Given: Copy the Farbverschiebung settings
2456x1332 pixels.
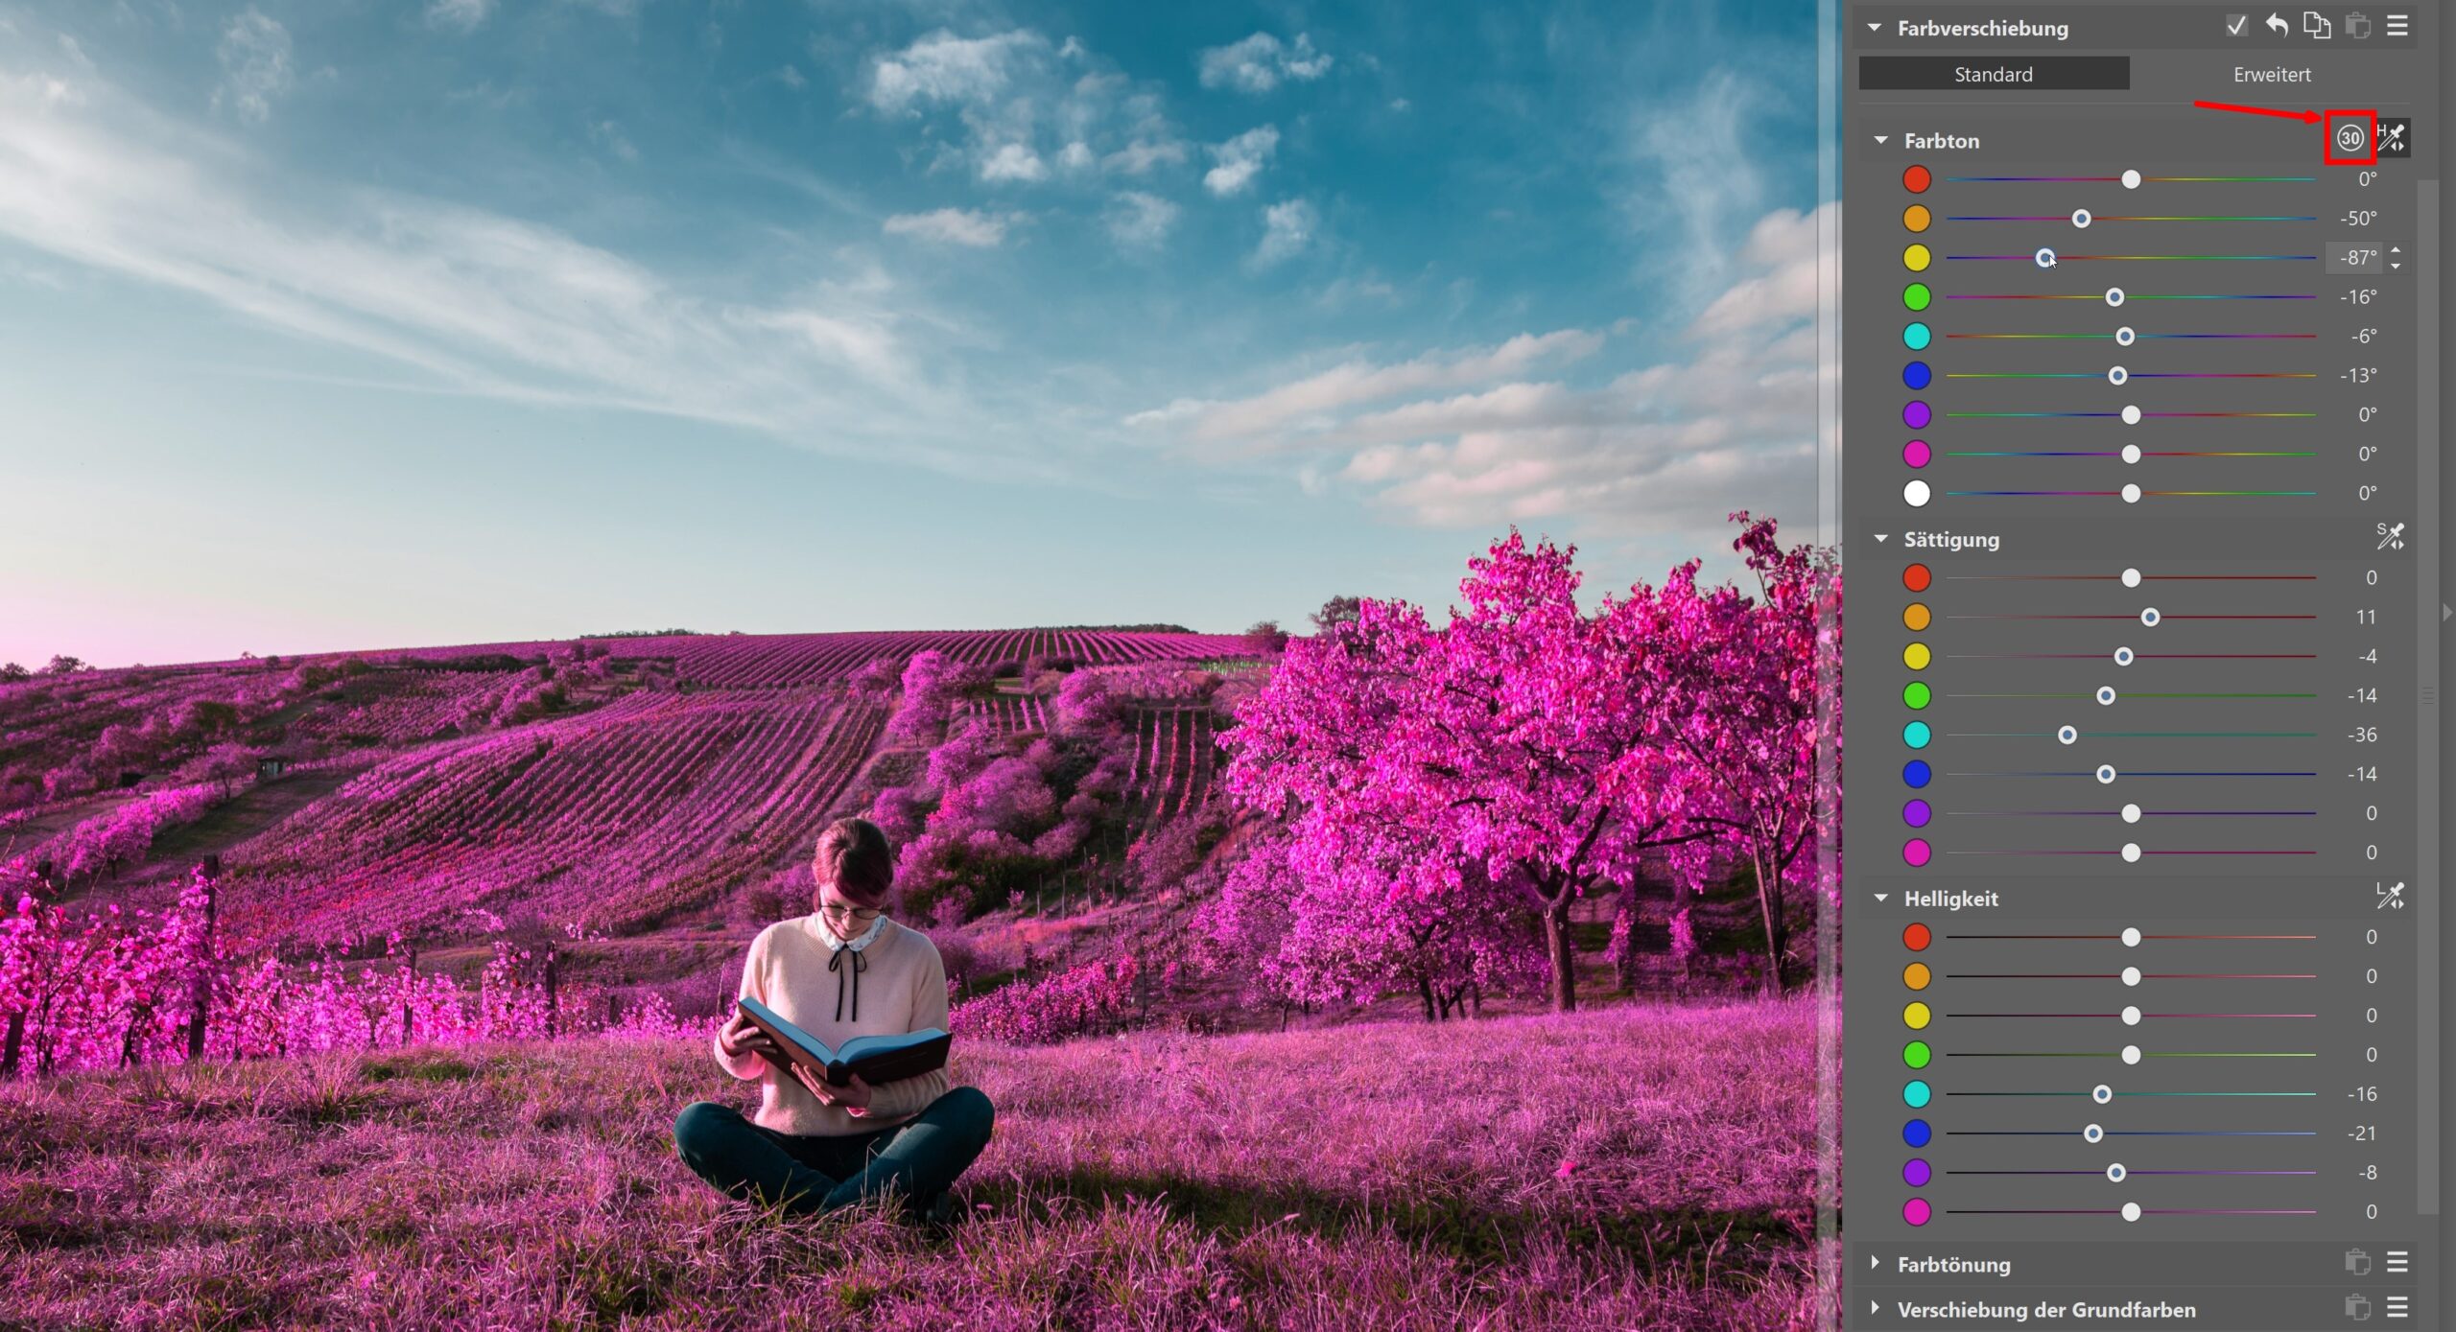Looking at the screenshot, I should [x=2317, y=26].
